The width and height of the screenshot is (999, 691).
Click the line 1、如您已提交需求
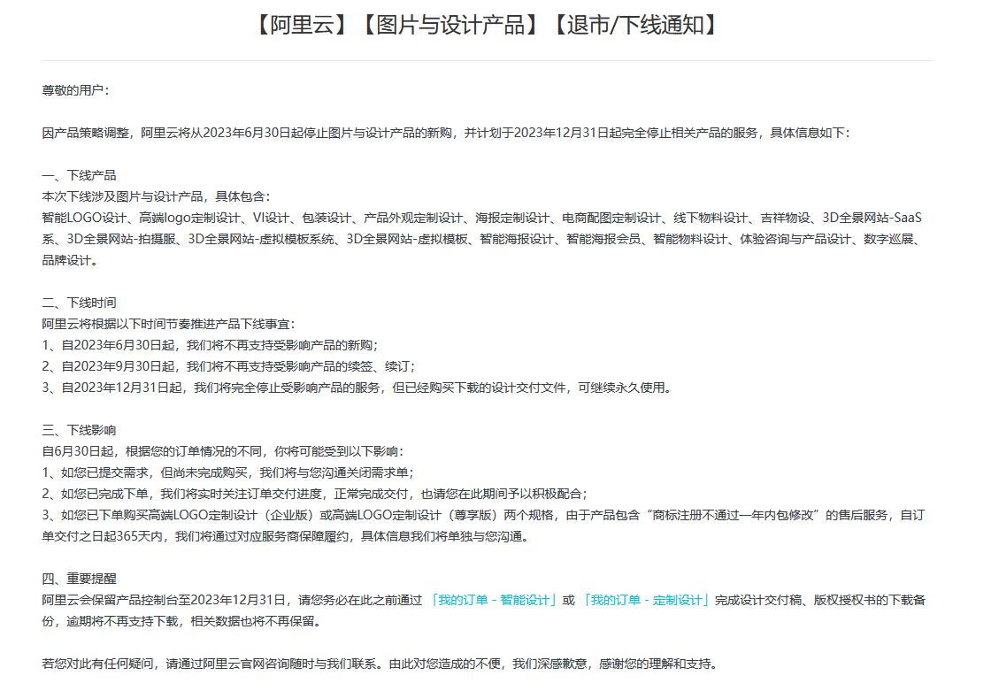pos(228,472)
